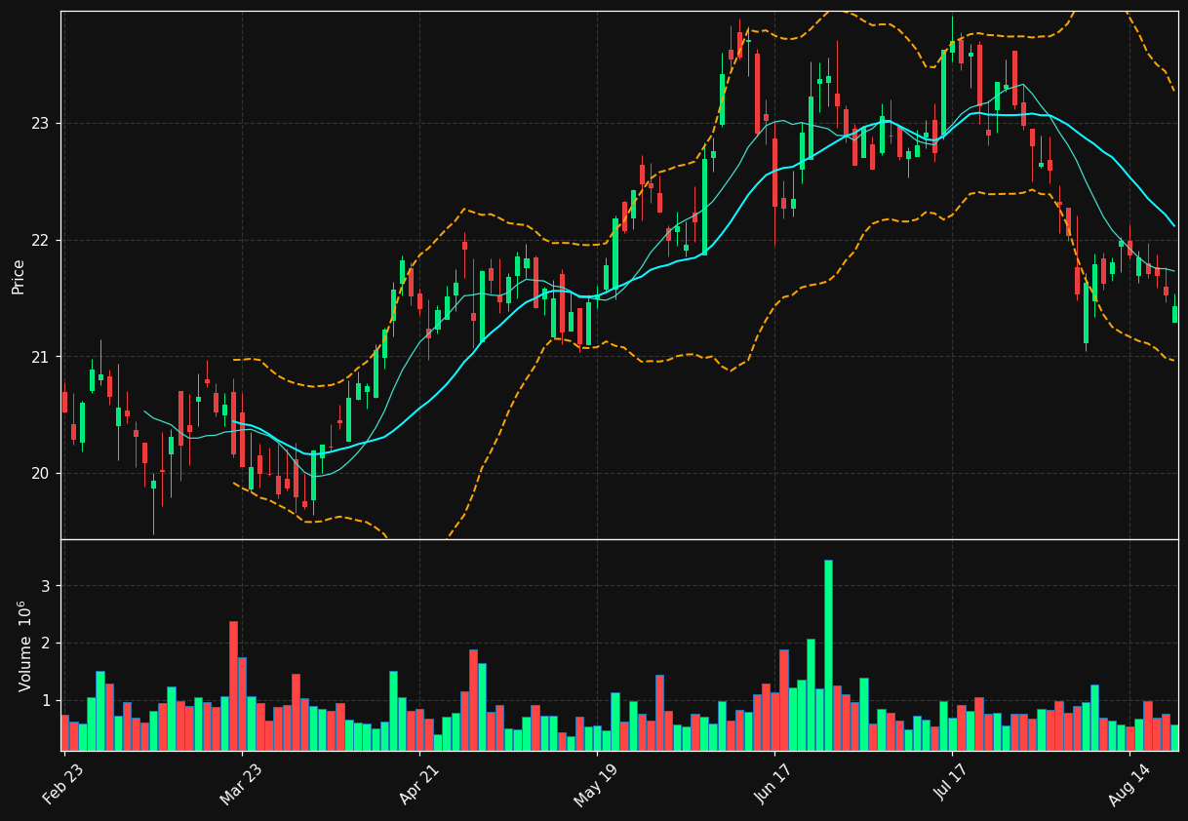Image resolution: width=1188 pixels, height=821 pixels.
Task: Click the Mar 23 date label
Action: (241, 785)
